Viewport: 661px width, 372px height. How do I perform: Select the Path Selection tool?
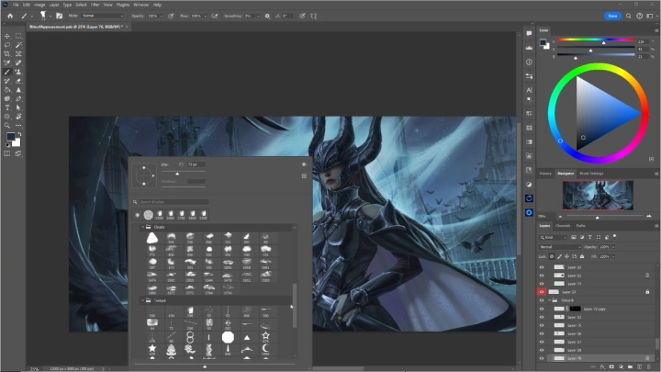click(18, 107)
